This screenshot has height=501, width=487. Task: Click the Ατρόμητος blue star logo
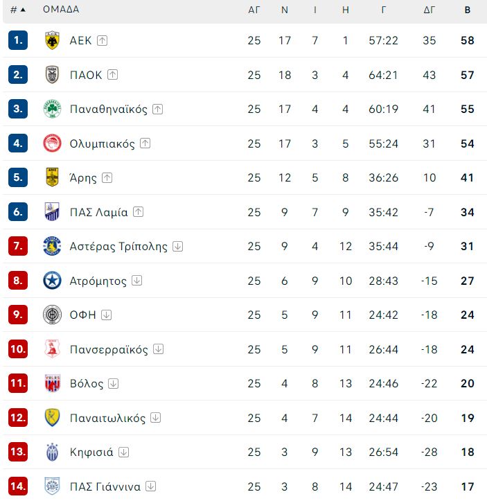pyautogui.click(x=52, y=281)
